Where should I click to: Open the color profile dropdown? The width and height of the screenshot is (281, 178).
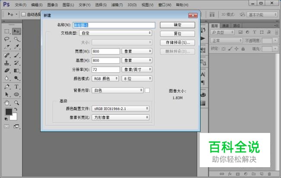(x=121, y=108)
